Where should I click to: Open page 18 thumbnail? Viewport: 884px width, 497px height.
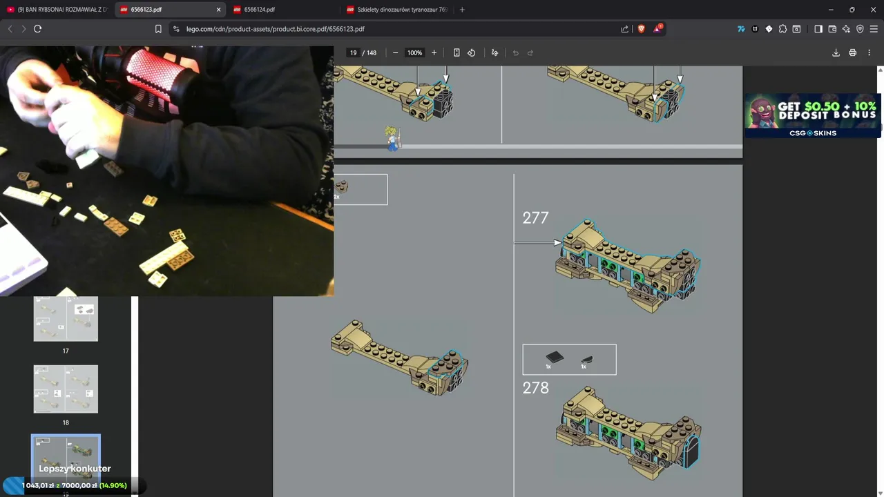tap(66, 389)
